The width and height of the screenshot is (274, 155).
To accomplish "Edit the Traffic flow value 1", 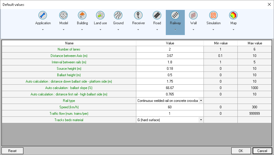I will (170, 114).
